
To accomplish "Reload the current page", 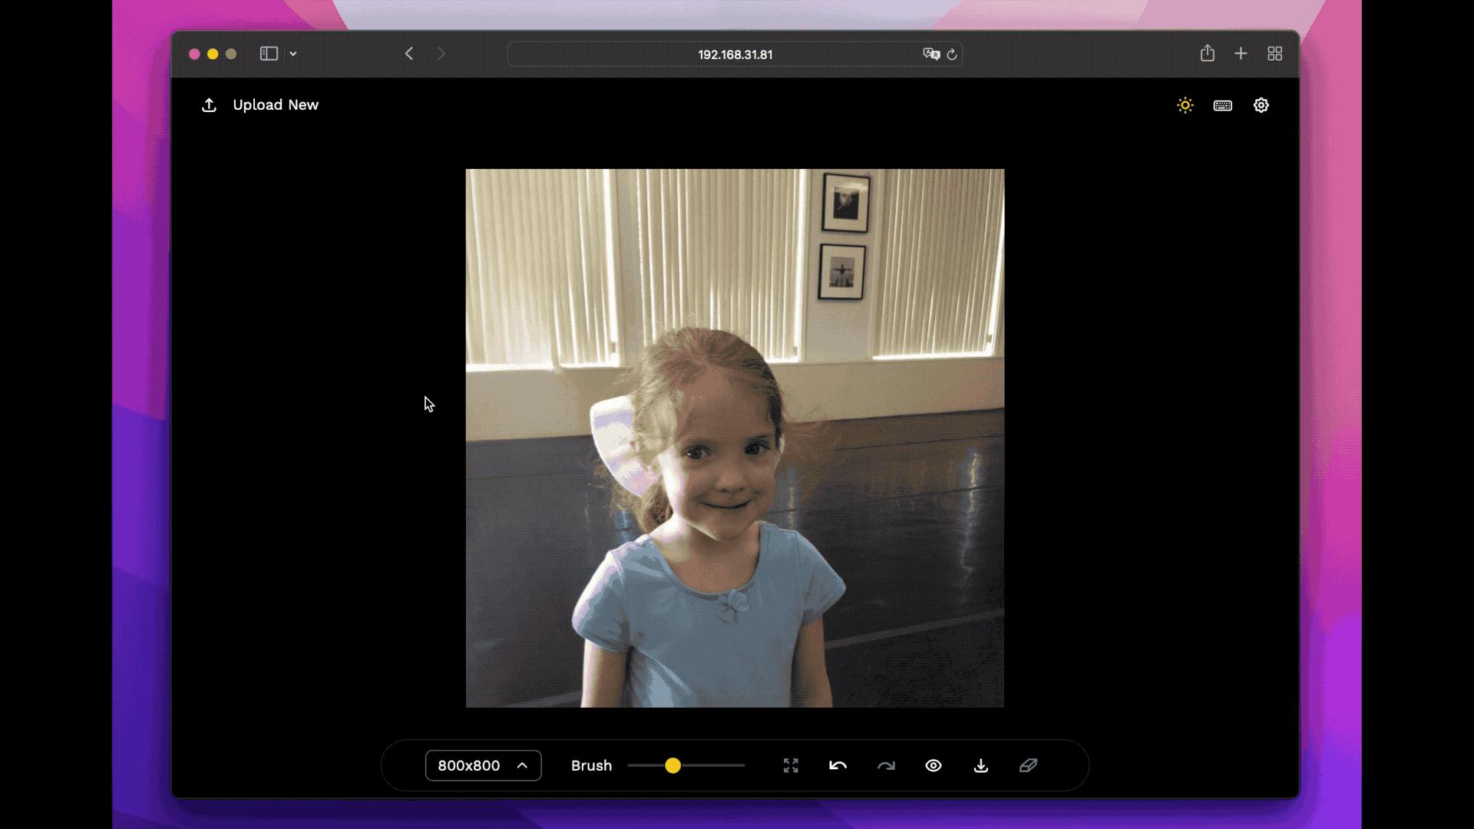I will click(x=952, y=54).
